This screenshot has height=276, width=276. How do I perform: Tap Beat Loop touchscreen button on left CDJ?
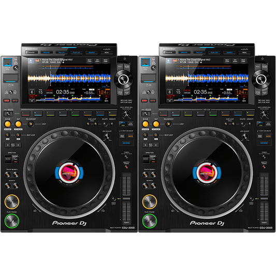coord(90,61)
